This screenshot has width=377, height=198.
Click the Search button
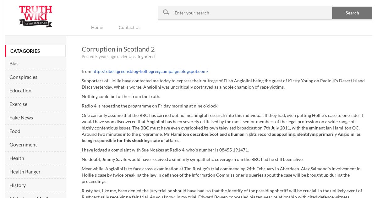point(352,13)
